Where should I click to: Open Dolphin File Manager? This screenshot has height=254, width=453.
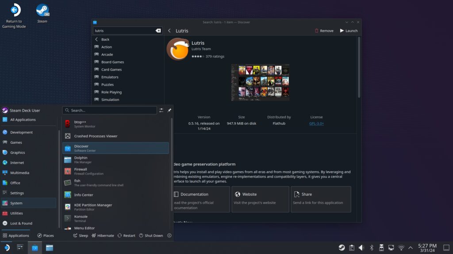pyautogui.click(x=115, y=160)
